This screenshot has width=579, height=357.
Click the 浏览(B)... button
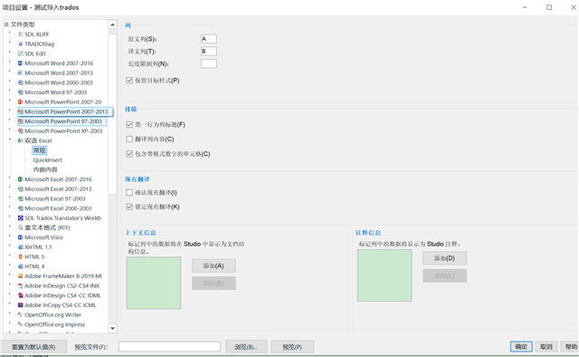(246, 347)
